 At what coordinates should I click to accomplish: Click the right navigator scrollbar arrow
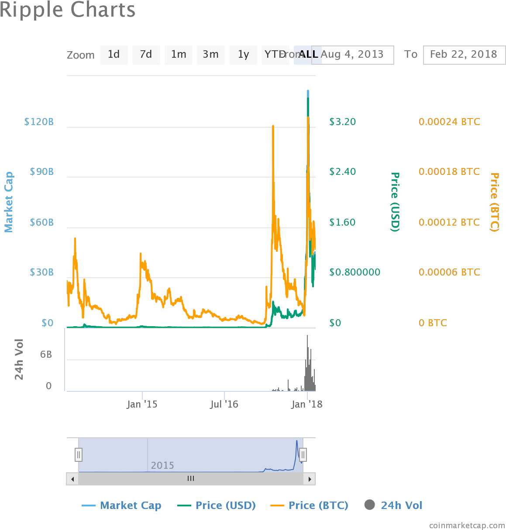pyautogui.click(x=310, y=479)
